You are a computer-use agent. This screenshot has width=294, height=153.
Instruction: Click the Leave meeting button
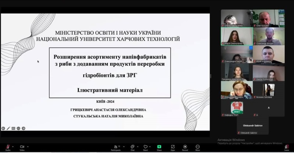click(287, 148)
